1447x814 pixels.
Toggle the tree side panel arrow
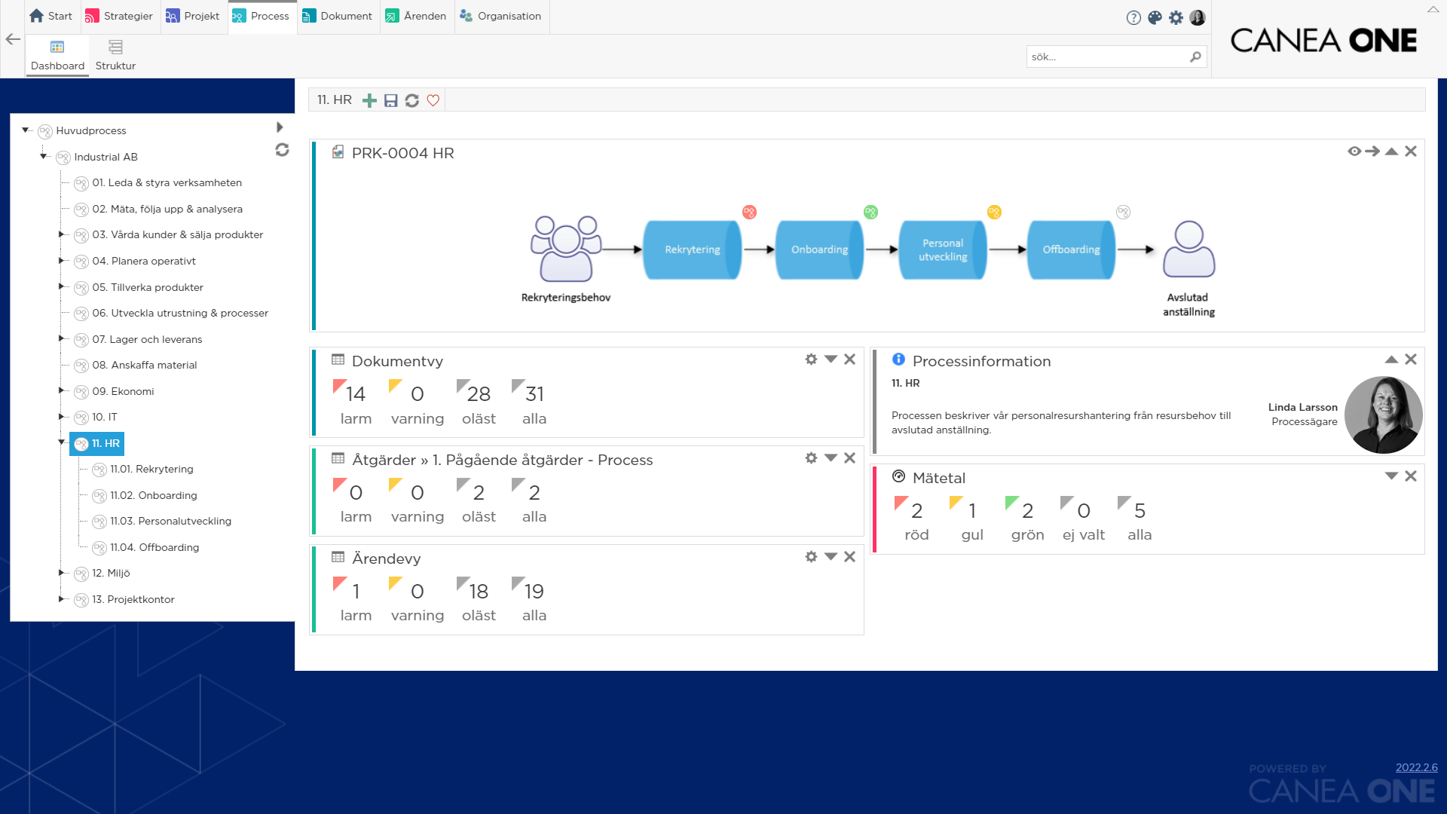(280, 127)
